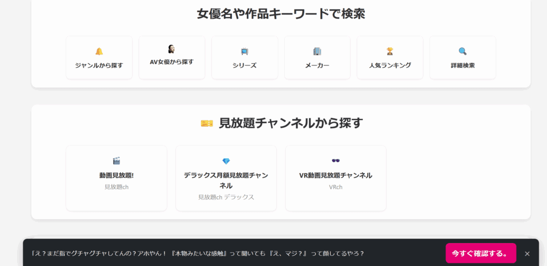Open the 人気ランキング page

[x=390, y=66]
